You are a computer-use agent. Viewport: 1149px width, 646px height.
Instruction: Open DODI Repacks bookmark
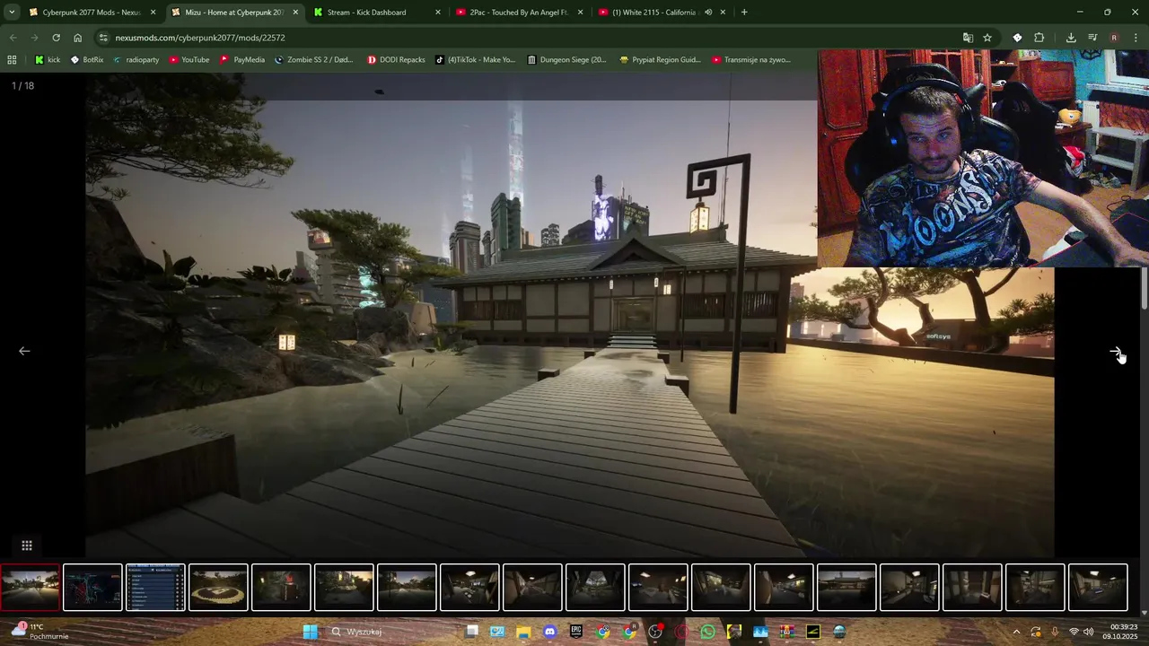point(396,60)
